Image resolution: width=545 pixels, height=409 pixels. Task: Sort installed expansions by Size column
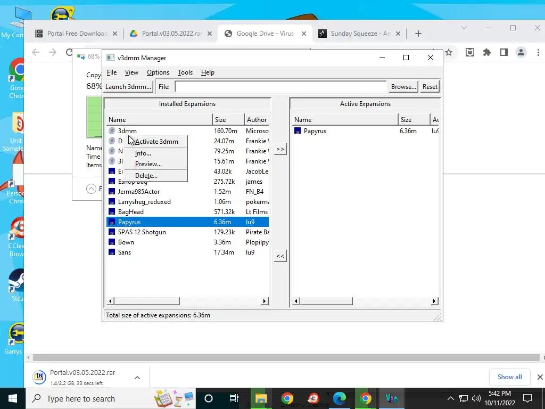coord(228,120)
